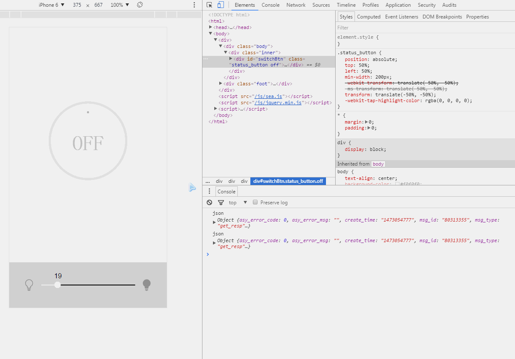Open the Properties sidebar tab
This screenshot has height=359, width=515.
pyautogui.click(x=478, y=17)
